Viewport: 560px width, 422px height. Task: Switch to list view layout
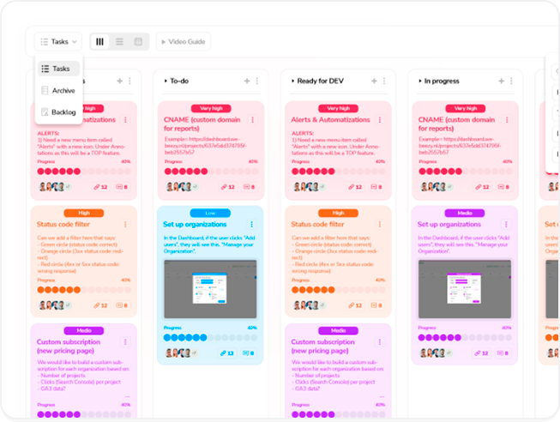(x=119, y=41)
